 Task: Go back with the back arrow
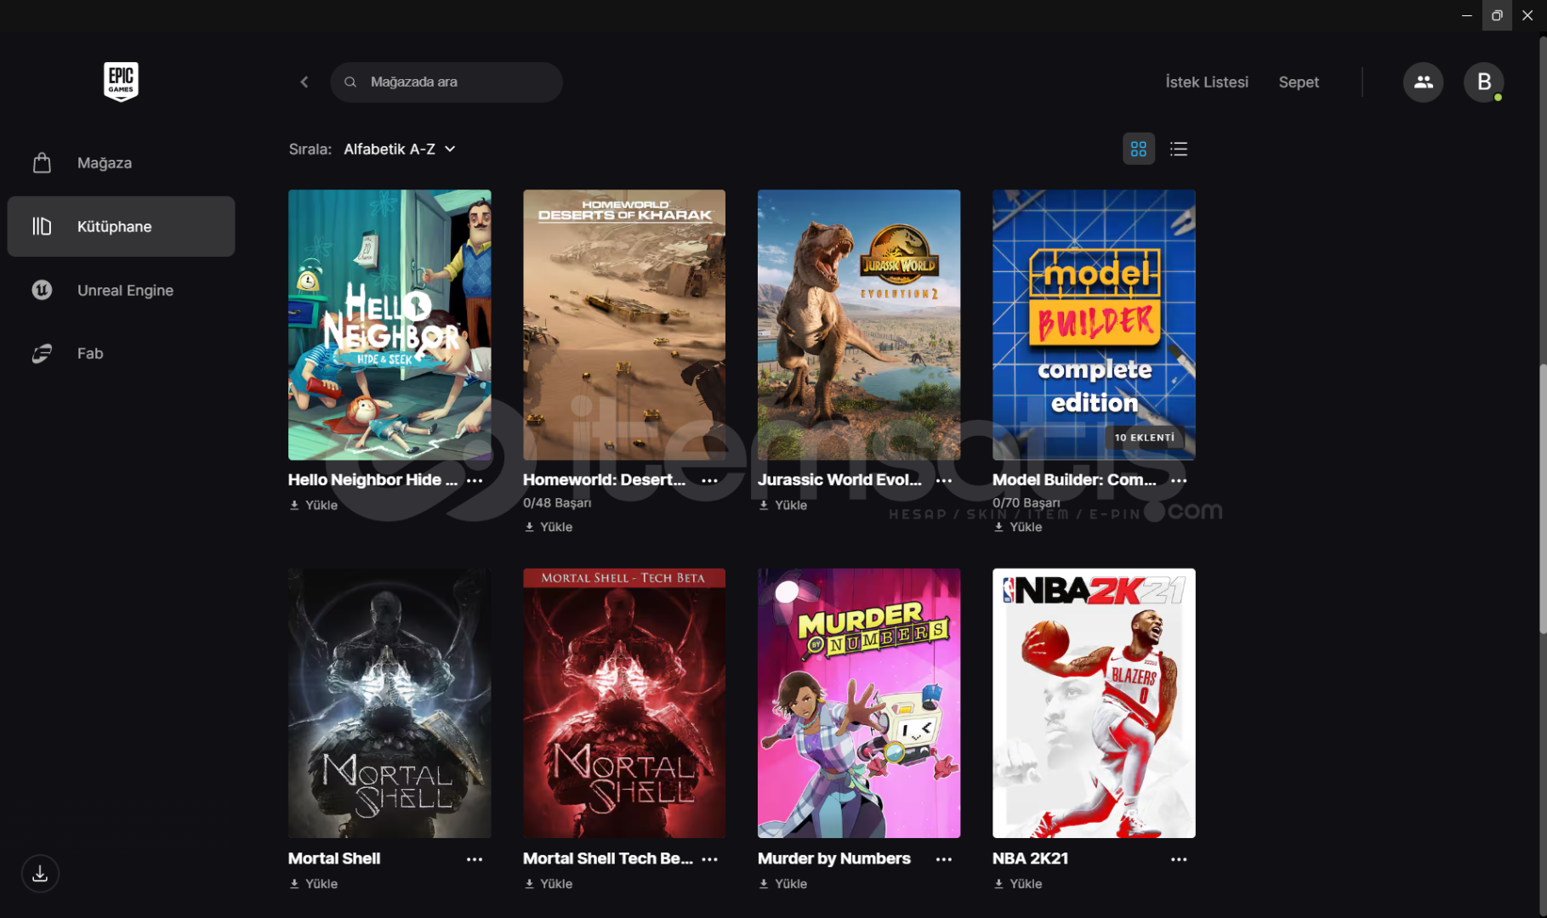(x=304, y=82)
